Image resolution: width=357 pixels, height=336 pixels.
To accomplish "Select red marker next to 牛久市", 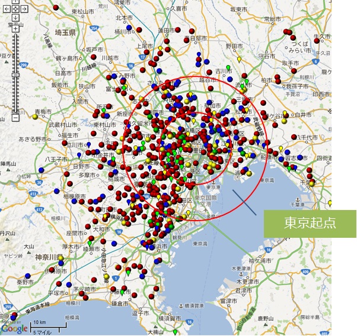I will [317, 41].
